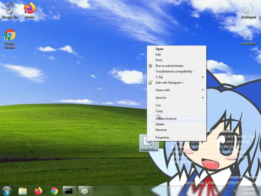This screenshot has width=261, height=196.
Task: Choose Copy from the context menu
Action: click(x=177, y=111)
